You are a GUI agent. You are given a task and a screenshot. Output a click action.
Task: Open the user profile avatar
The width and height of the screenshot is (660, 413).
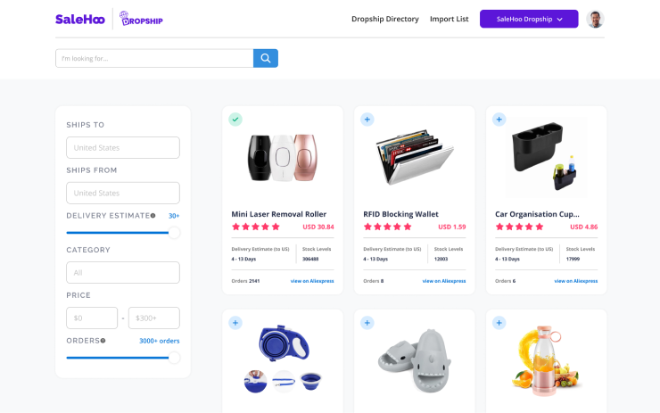pos(595,19)
